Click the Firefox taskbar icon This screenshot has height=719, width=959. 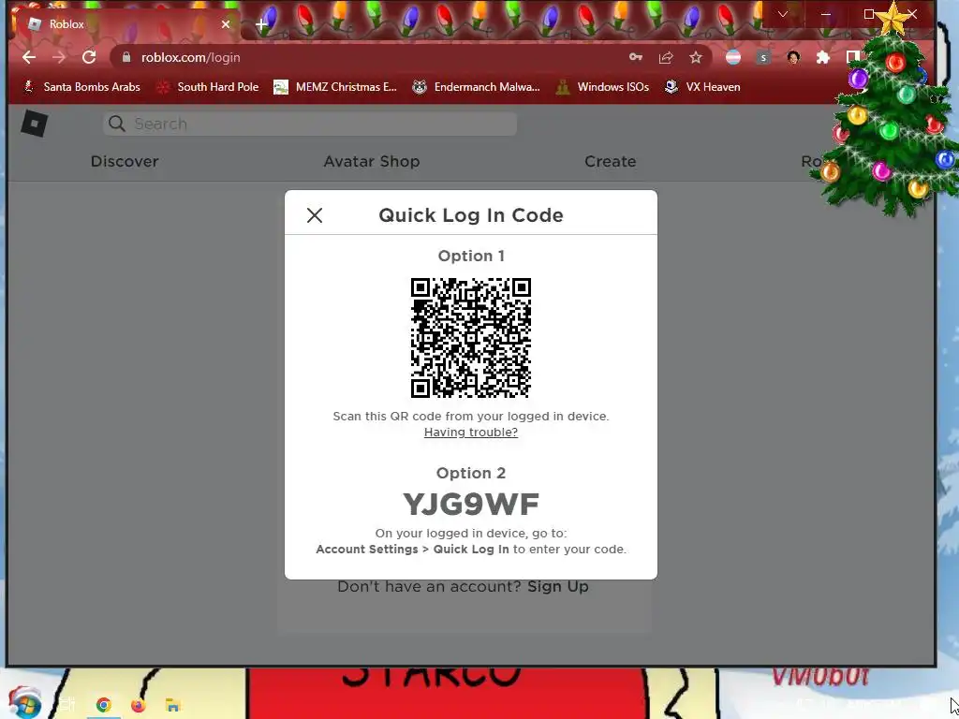click(139, 706)
